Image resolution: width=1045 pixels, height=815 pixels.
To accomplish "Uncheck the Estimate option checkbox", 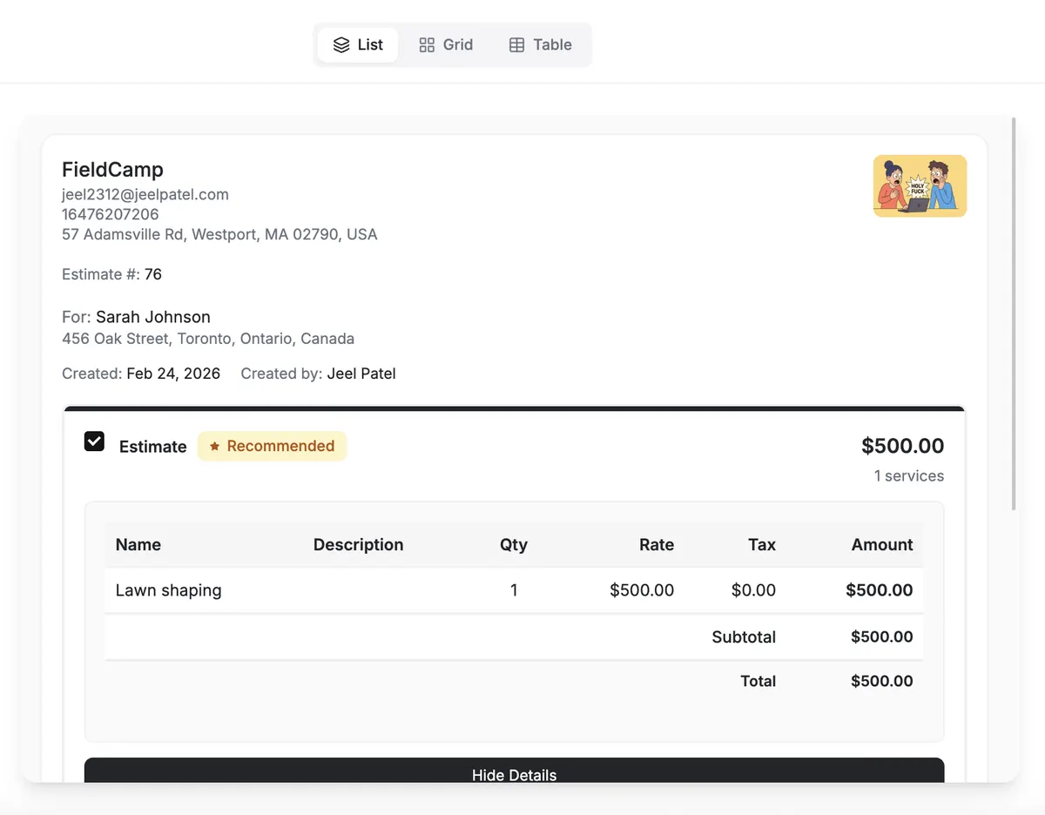I will (94, 441).
